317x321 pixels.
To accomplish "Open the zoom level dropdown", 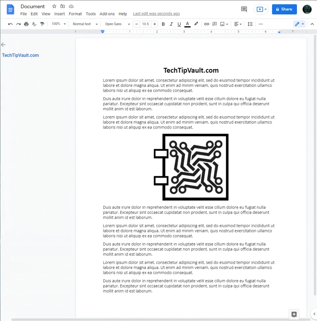I will point(59,24).
